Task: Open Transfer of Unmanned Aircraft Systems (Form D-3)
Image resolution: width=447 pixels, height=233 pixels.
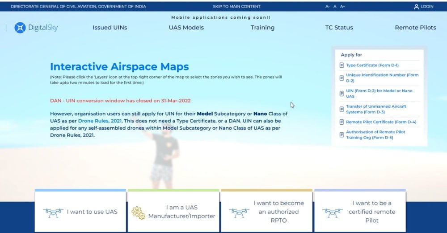Action: point(376,109)
